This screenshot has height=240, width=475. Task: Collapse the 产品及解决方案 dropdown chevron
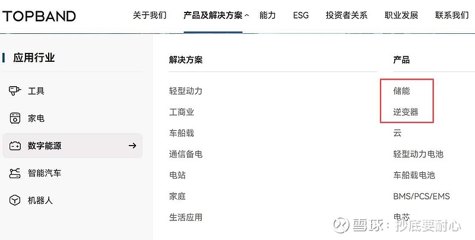click(246, 15)
